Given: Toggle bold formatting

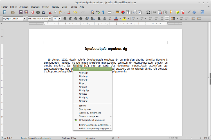Looking at the screenshot, I should [65, 19].
